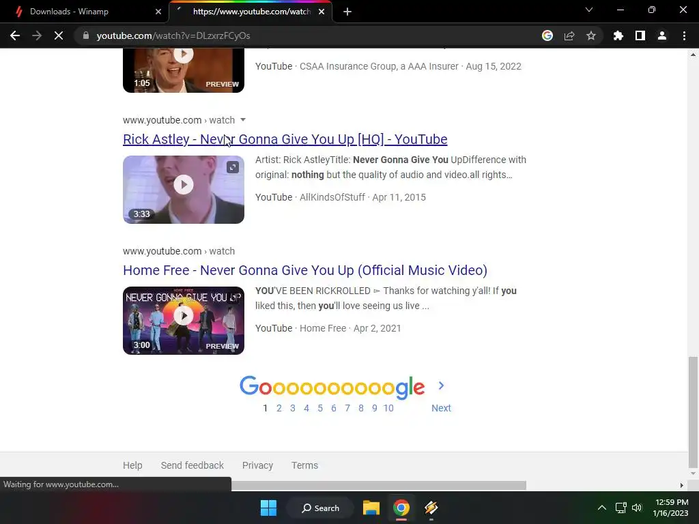Open Winamp from the taskbar
Image resolution: width=699 pixels, height=524 pixels.
[431, 508]
